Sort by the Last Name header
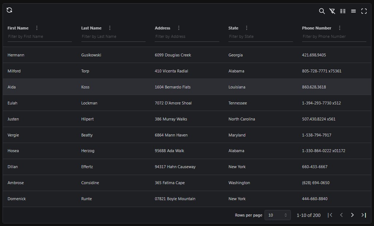Viewport: 374px width, 226px height. coord(91,28)
